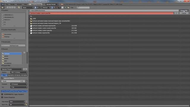Toggle file filtering funnel
190x107 pixels.
pos(65,7)
